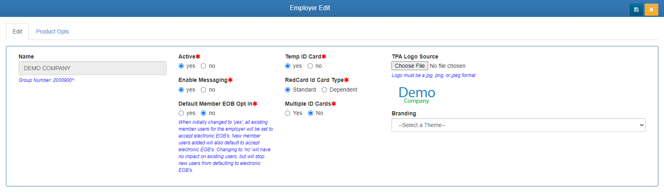The width and height of the screenshot is (664, 194).
Task: Switch to the Product Opts tab
Action: click(52, 31)
